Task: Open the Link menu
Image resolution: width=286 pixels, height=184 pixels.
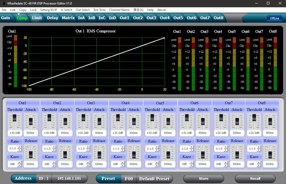Action: tap(13, 10)
